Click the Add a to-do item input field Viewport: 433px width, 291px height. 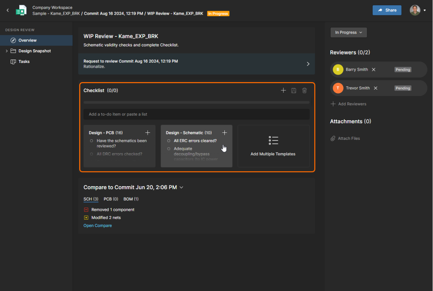click(x=196, y=114)
